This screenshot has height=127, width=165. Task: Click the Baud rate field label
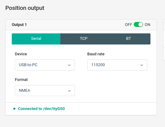coord(96,54)
